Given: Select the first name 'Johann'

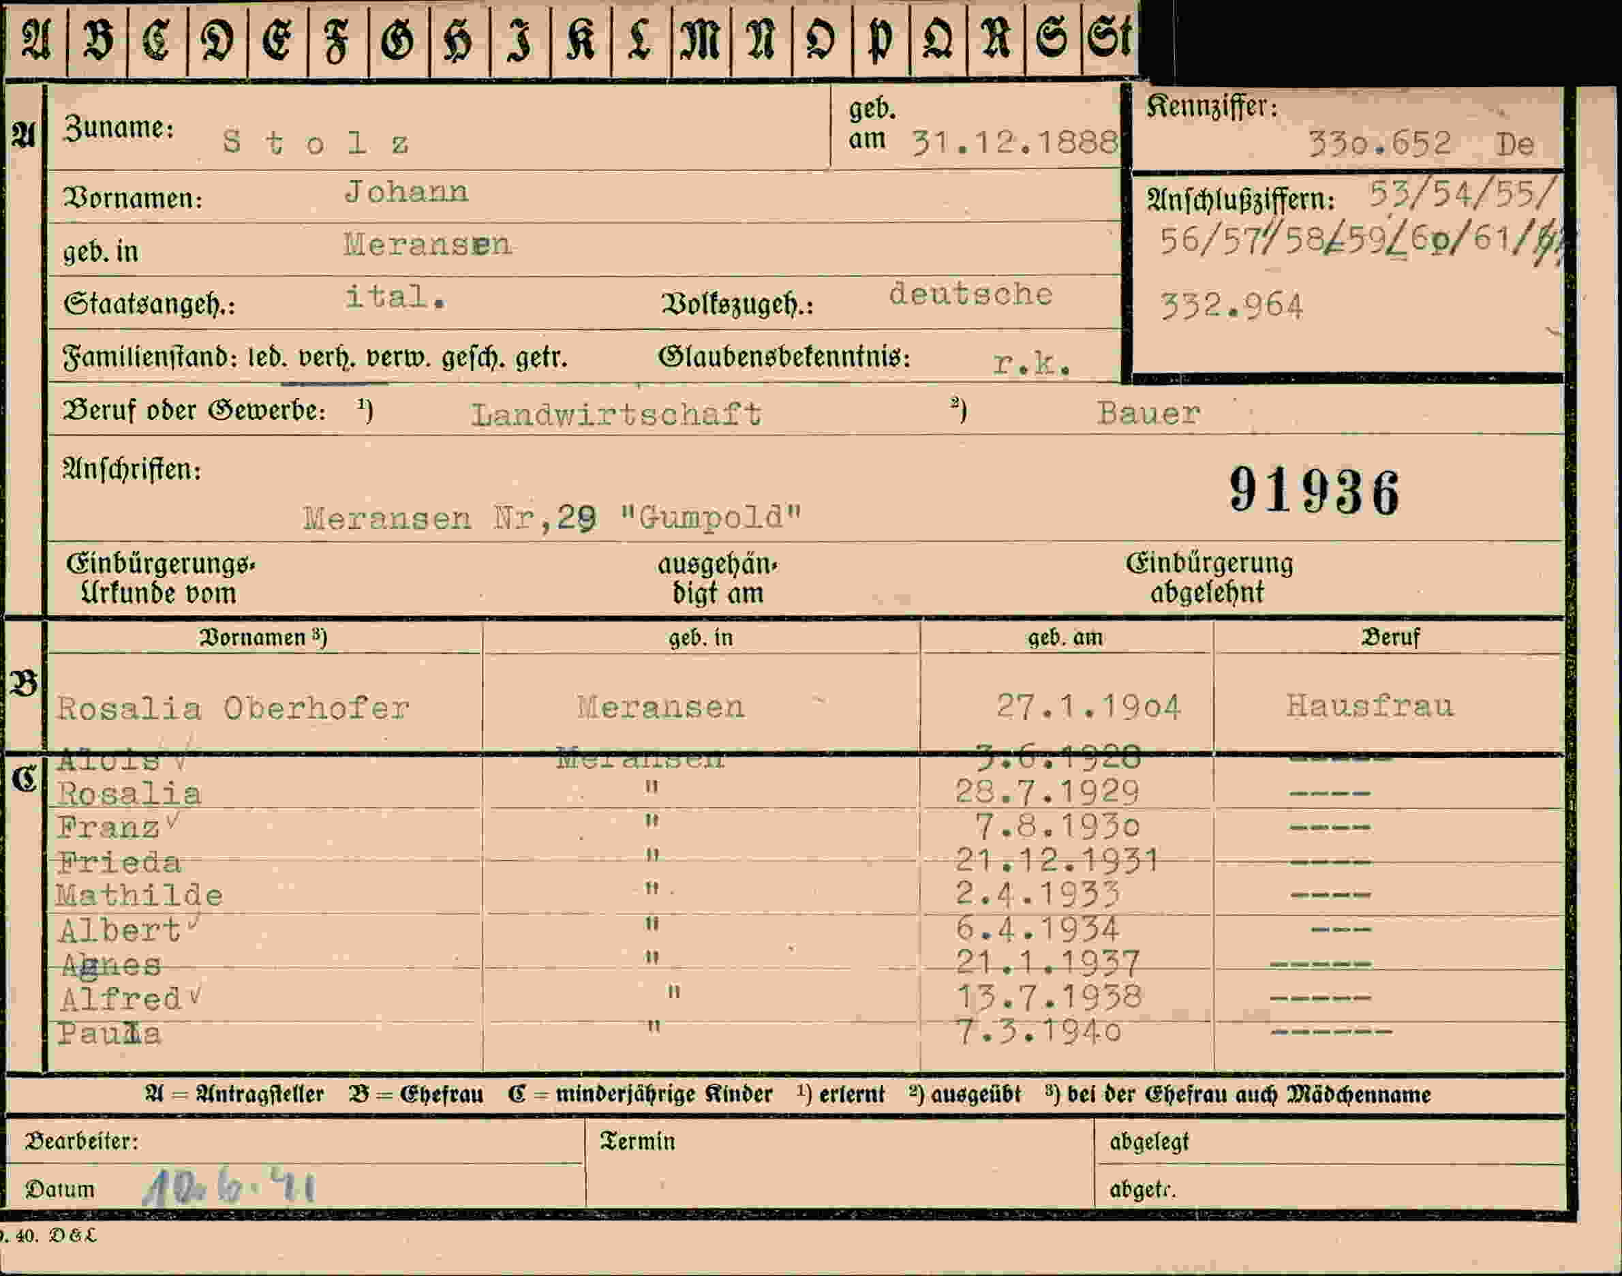Looking at the screenshot, I should (406, 192).
